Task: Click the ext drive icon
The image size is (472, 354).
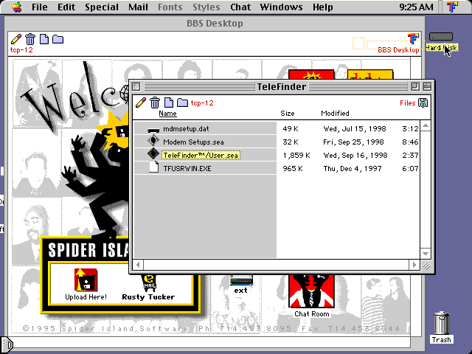Action: click(x=241, y=280)
